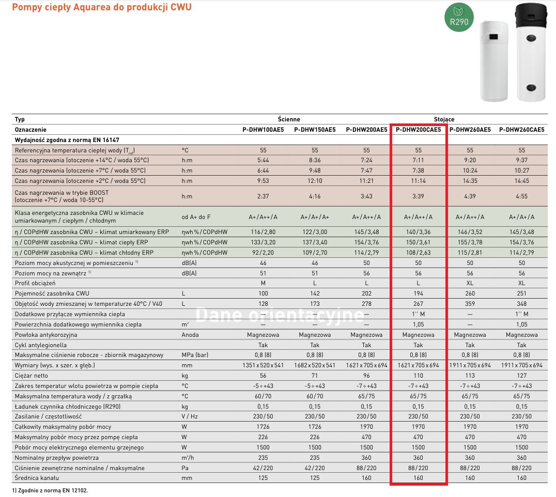Image resolution: width=556 pixels, height=497 pixels.
Task: Click the 194 tank capacity value
Action: pyautogui.click(x=418, y=293)
